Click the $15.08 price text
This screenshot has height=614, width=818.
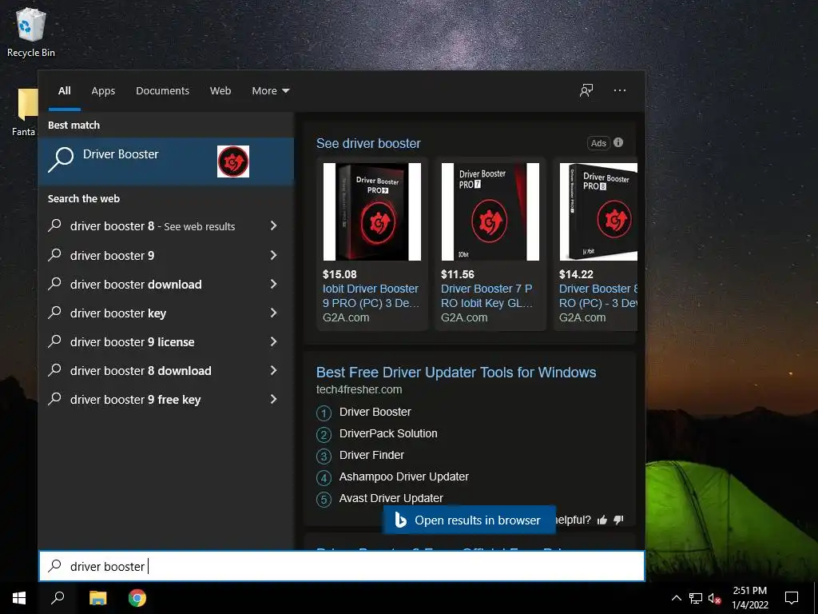(x=340, y=274)
